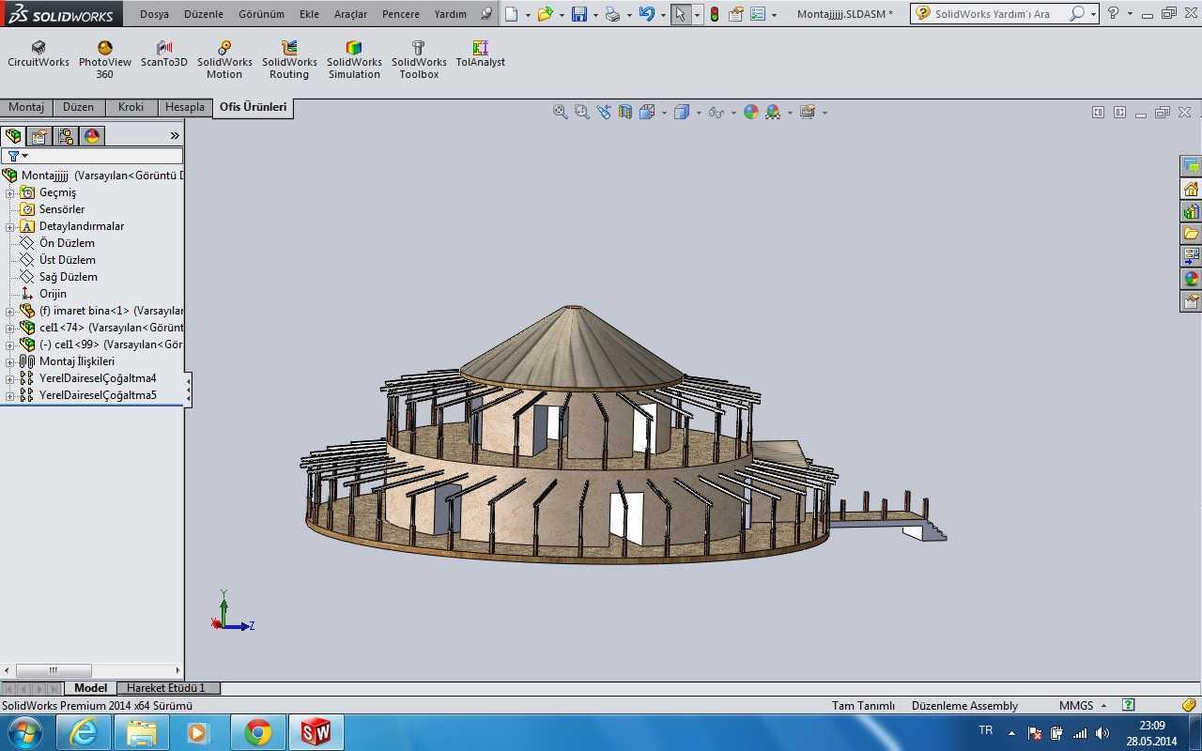This screenshot has width=1202, height=751.
Task: Expand YerelDaireselÇoğaltma5 pattern
Action: pyautogui.click(x=10, y=395)
